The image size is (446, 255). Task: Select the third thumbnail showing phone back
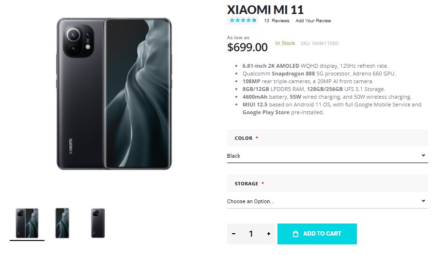pos(98,223)
